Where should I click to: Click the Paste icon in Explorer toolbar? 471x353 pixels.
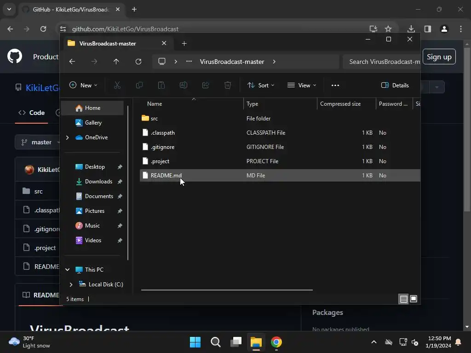[x=161, y=85]
